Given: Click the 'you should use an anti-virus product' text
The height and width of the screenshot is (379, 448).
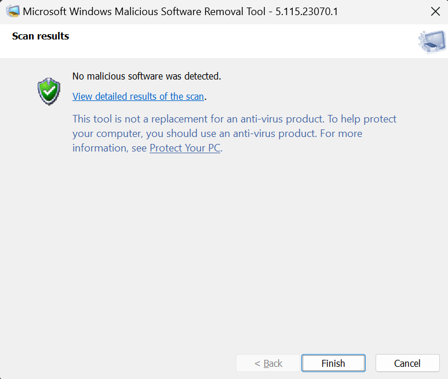Looking at the screenshot, I should point(226,133).
